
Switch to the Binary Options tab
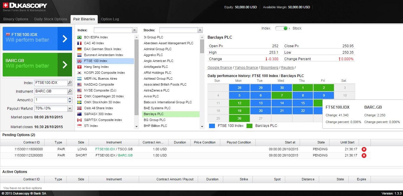pyautogui.click(x=16, y=19)
